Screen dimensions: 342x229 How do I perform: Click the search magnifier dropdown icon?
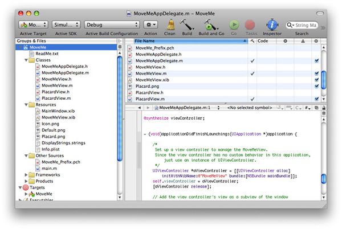pyautogui.click(x=290, y=25)
